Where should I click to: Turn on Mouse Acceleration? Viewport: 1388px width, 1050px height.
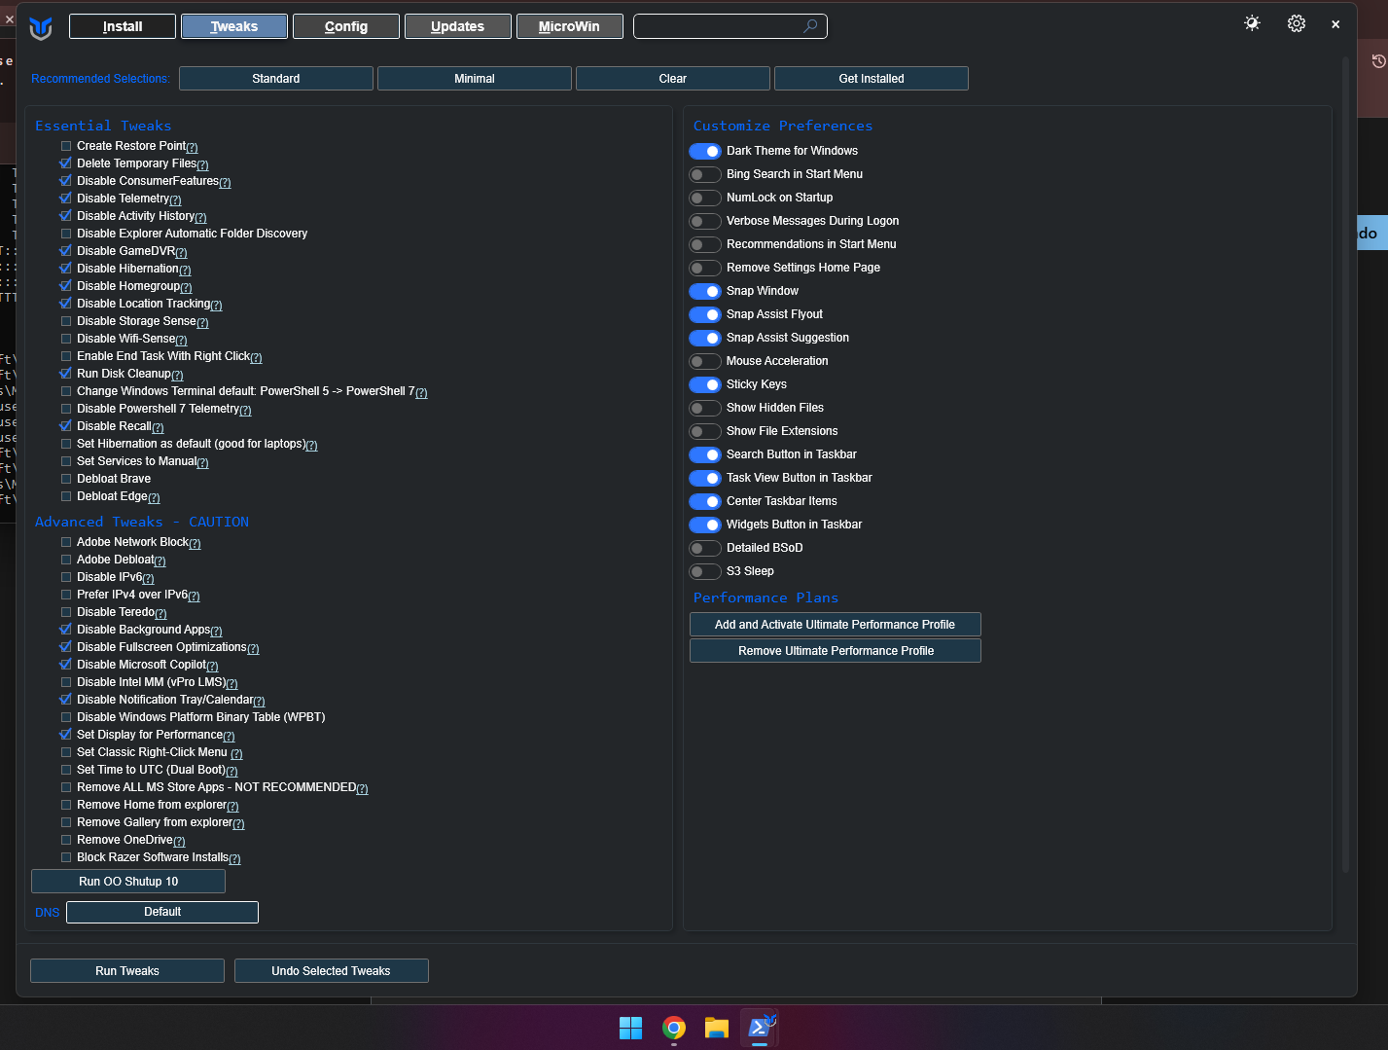705,361
